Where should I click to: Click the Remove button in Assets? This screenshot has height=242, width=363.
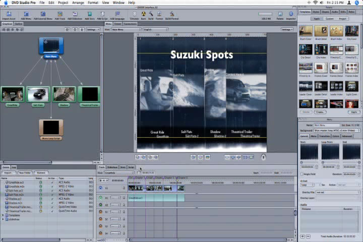(x=41, y=173)
